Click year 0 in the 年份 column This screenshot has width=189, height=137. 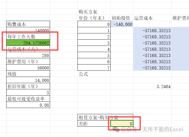pyautogui.click(x=94, y=24)
